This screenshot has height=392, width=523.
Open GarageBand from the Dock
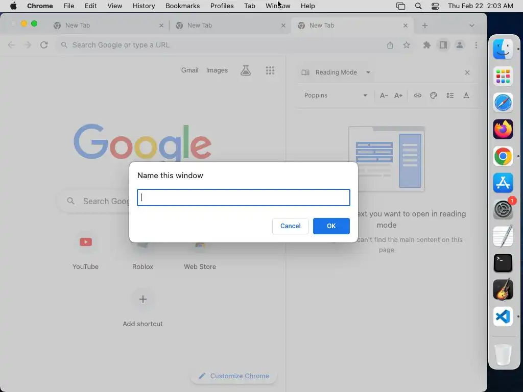coord(503,290)
